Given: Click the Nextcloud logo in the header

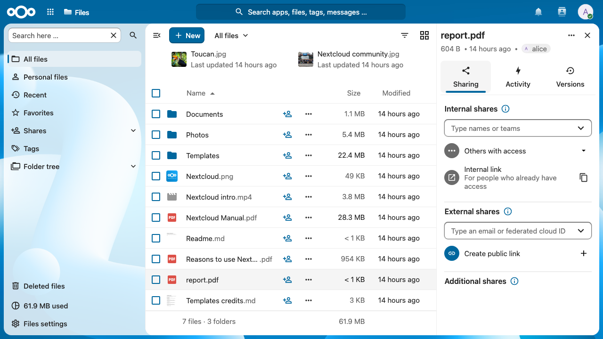Looking at the screenshot, I should (21, 12).
